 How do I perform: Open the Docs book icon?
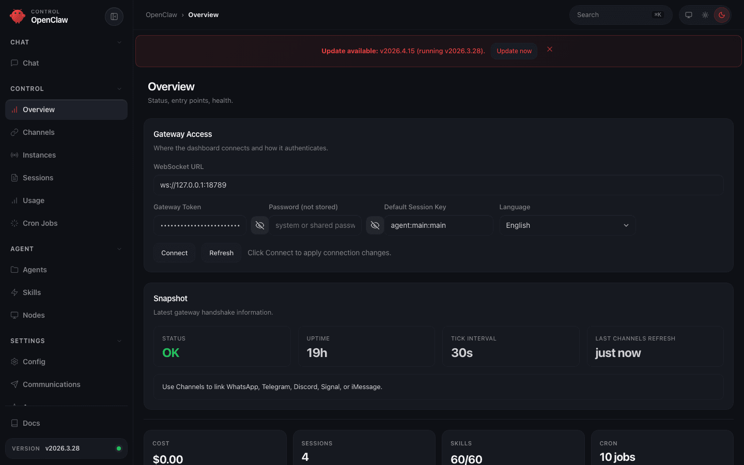(x=14, y=423)
